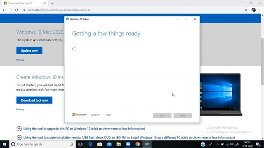This screenshot has height=148, width=264.
Task: Click Support link in Setup dialog
Action: (95, 115)
